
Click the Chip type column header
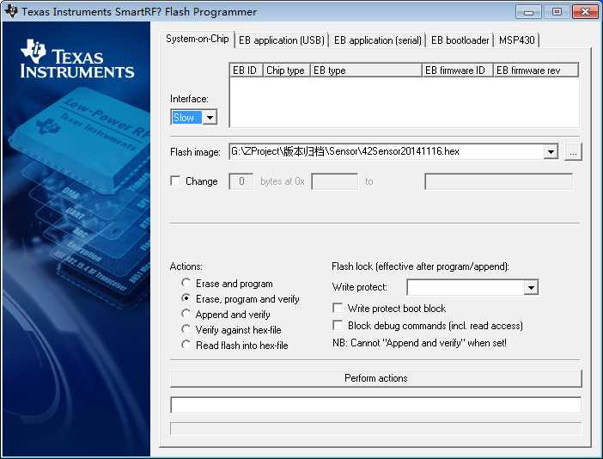pyautogui.click(x=287, y=70)
